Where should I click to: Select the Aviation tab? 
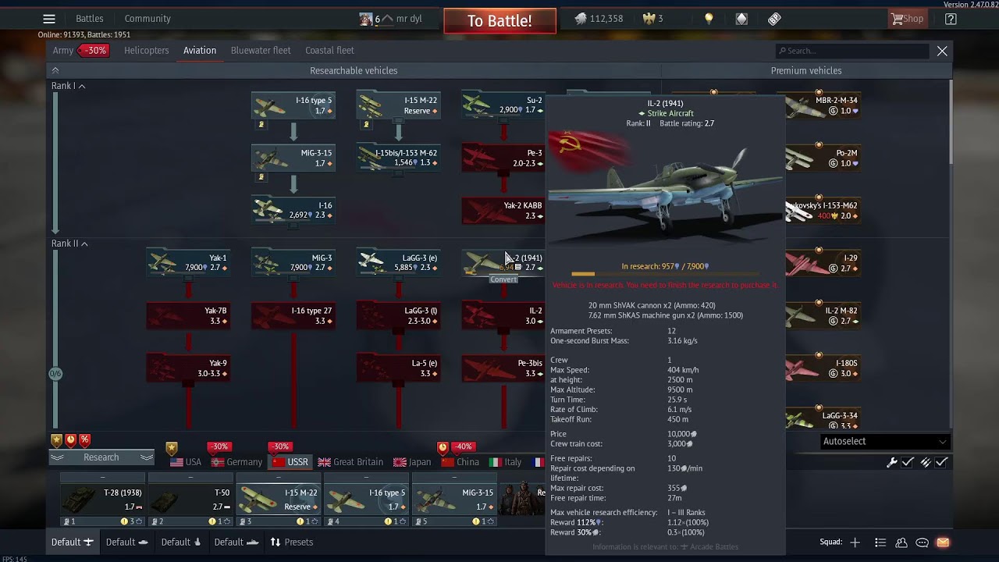pos(200,50)
